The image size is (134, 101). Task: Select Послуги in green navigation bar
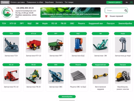coord(111,24)
